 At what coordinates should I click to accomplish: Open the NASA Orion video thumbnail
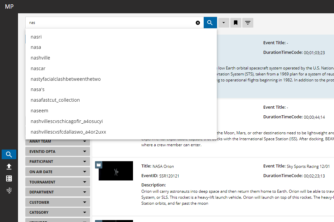[116, 171]
